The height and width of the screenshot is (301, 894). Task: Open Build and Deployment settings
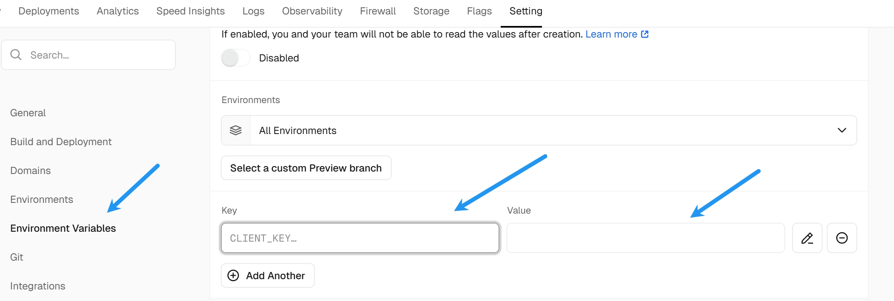coord(61,142)
